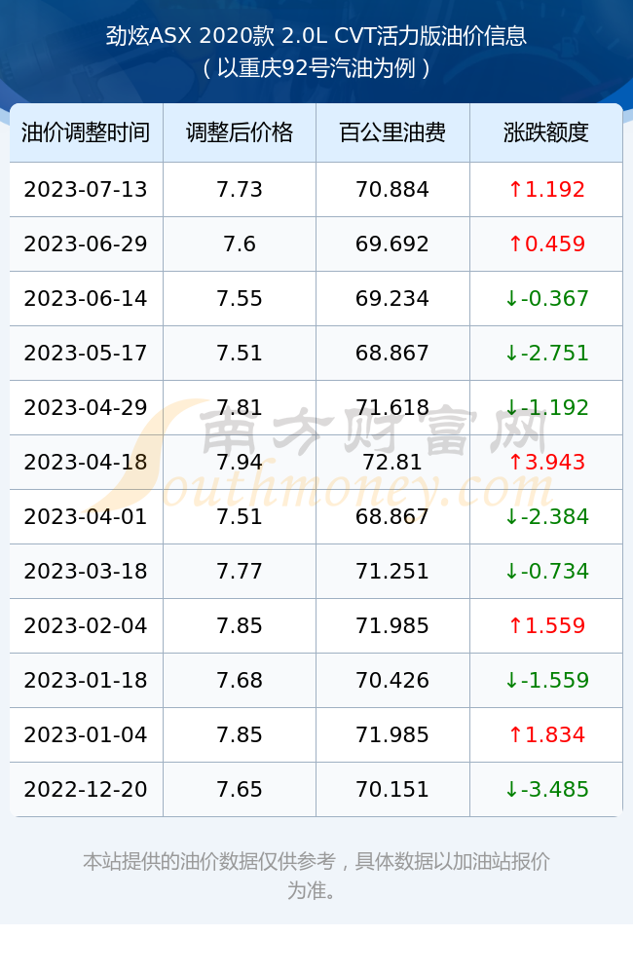Click the green down-arrow -0.367 value
Viewport: 633px width, 974px height.
546,299
